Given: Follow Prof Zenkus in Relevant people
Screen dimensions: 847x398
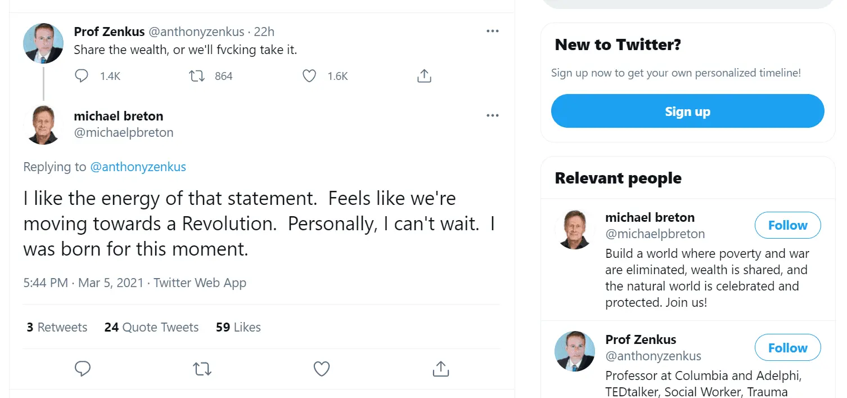Looking at the screenshot, I should tap(787, 348).
